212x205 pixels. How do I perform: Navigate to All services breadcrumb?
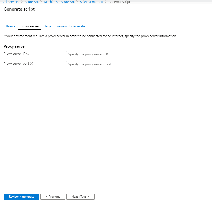tap(11, 2)
